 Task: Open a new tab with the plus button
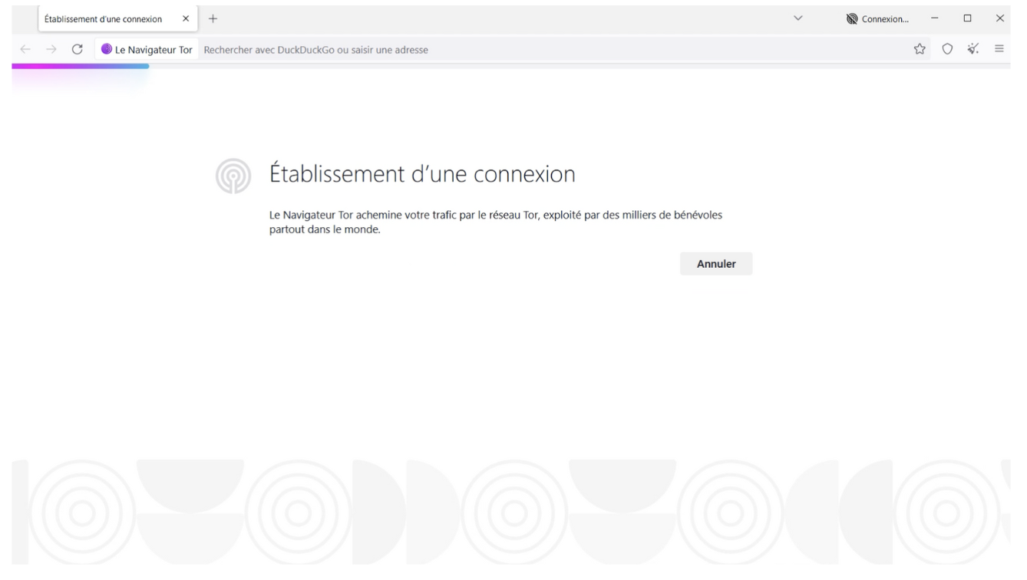pos(213,18)
